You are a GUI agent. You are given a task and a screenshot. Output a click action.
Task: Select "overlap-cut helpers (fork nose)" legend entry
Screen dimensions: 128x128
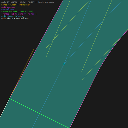coord(19,14)
